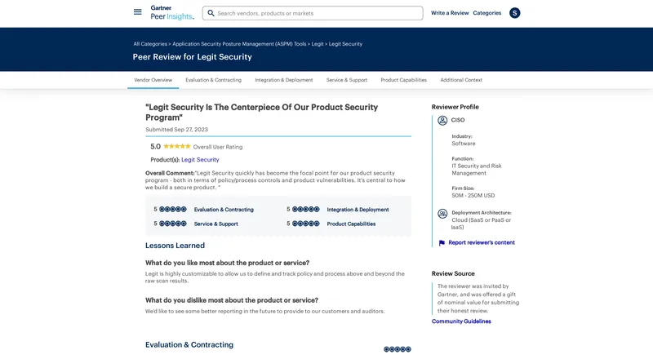Click the 'IT Security and Risk Management' function
This screenshot has width=653, height=359.
tap(477, 170)
